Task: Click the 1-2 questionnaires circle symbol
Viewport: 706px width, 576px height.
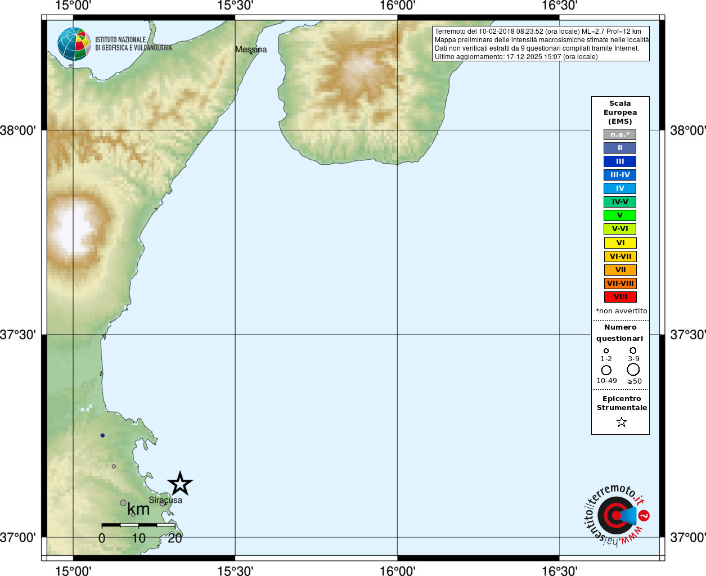Action: click(x=606, y=351)
